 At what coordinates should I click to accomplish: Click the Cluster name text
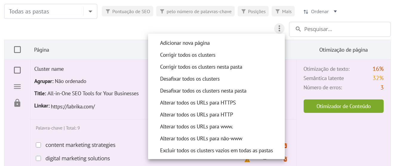(x=49, y=69)
